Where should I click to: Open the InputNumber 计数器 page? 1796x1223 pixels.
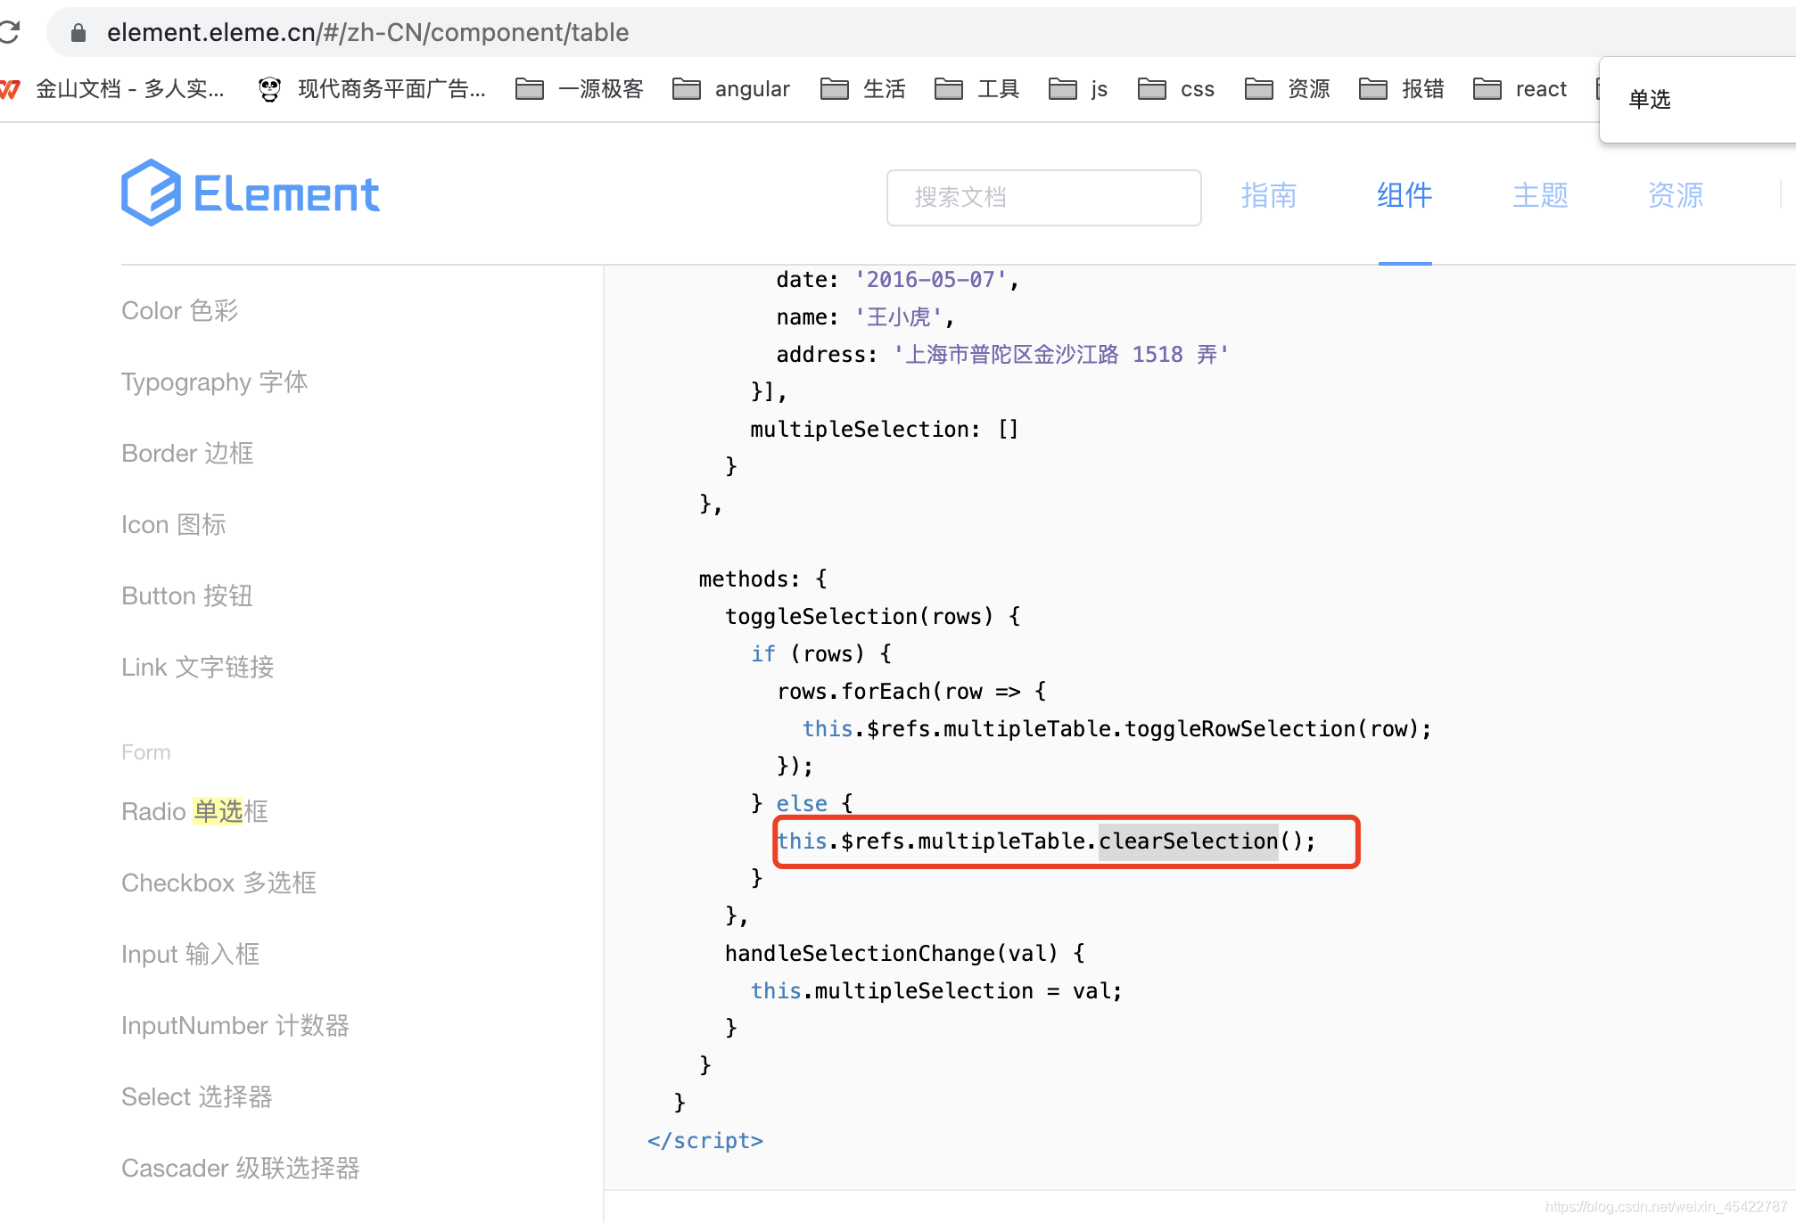235,1025
